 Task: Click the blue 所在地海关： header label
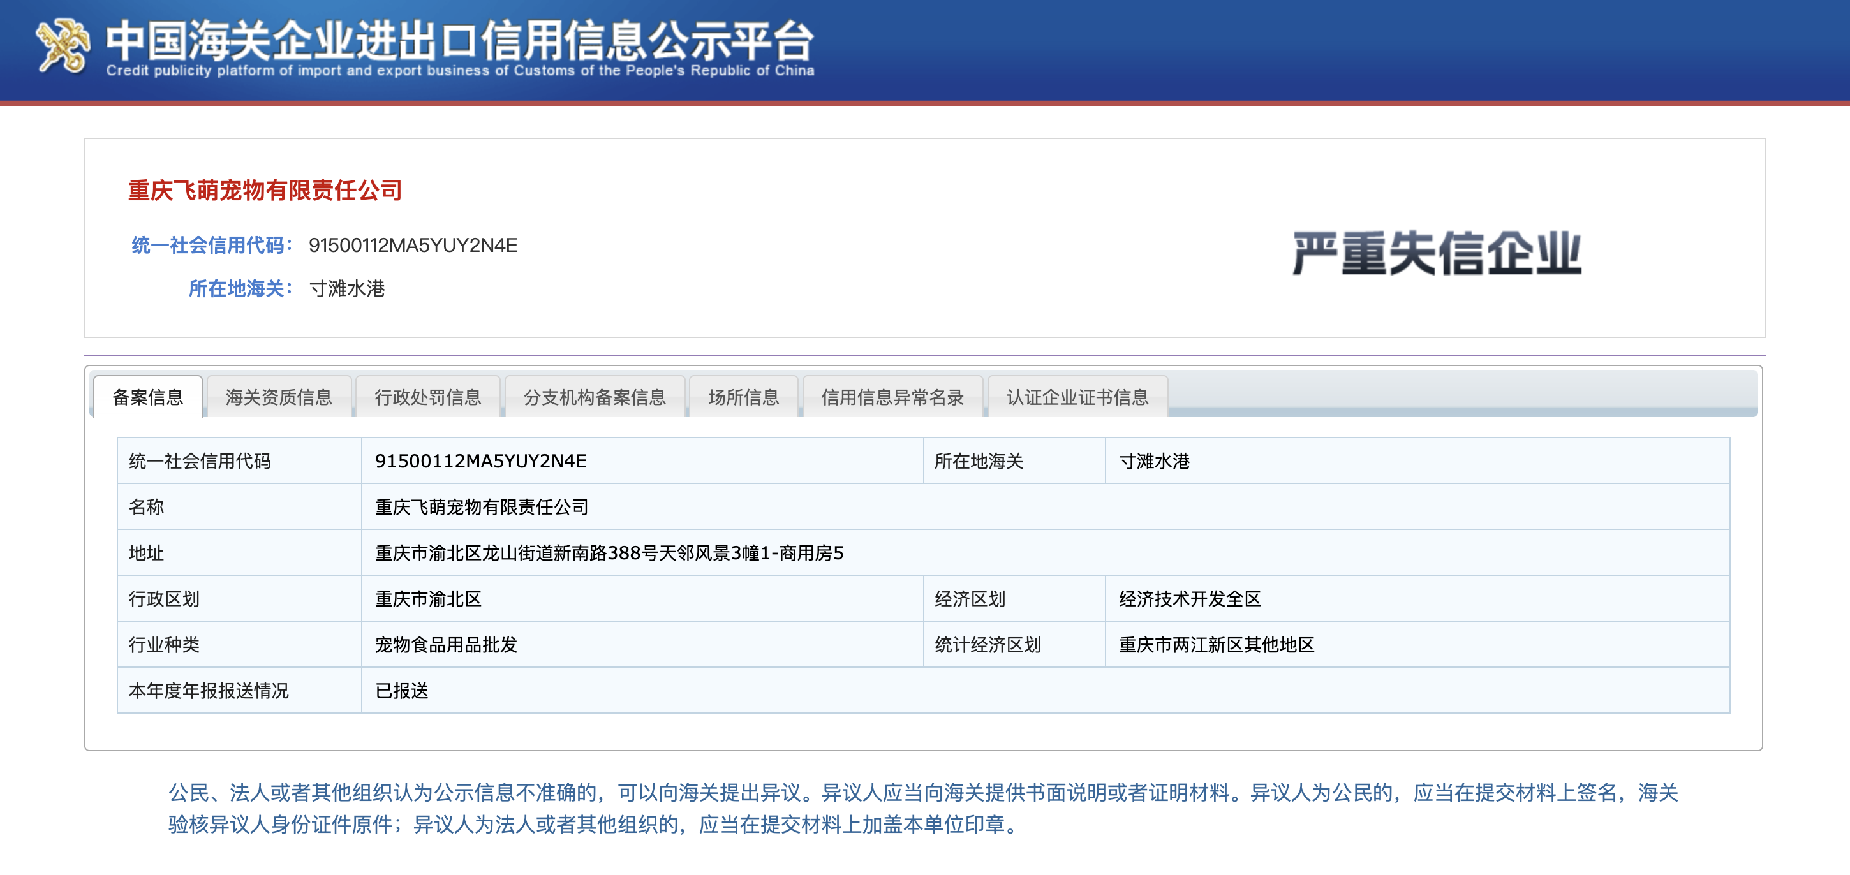click(241, 288)
